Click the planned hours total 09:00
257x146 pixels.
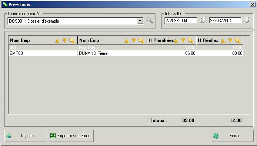click(x=188, y=120)
